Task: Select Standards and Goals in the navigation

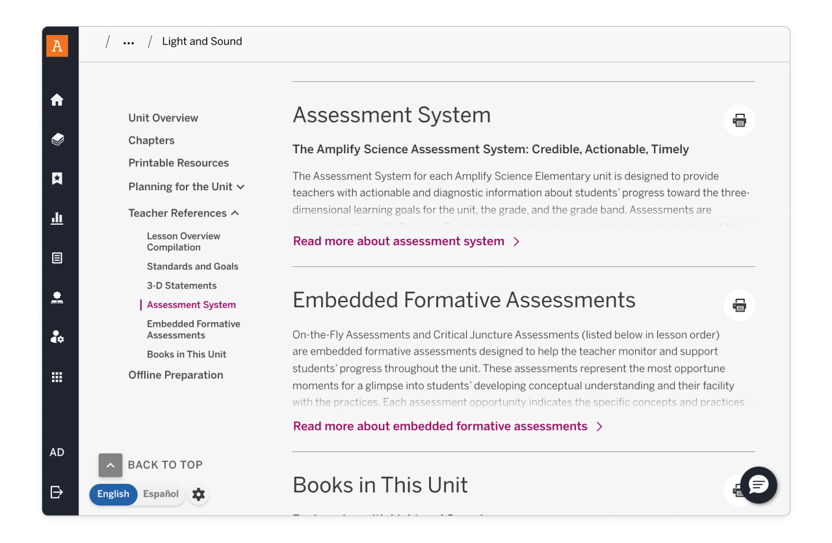Action: (x=192, y=266)
